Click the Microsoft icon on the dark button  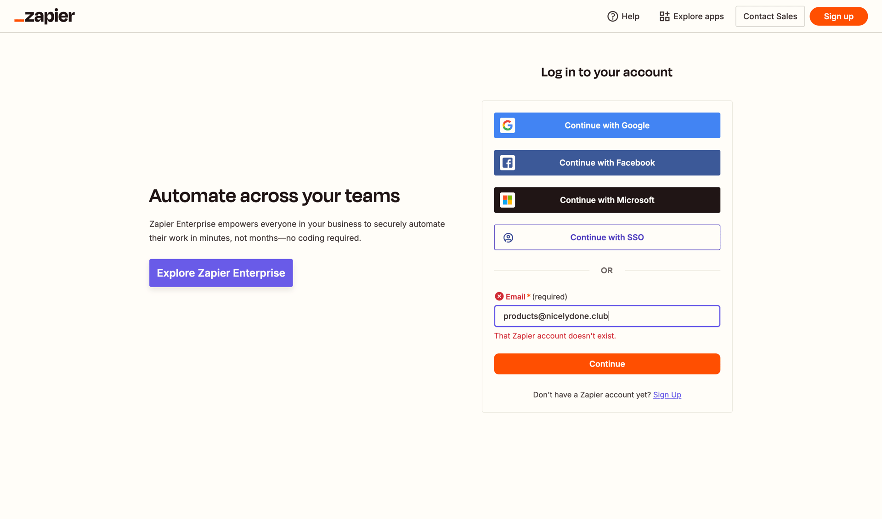click(x=508, y=200)
